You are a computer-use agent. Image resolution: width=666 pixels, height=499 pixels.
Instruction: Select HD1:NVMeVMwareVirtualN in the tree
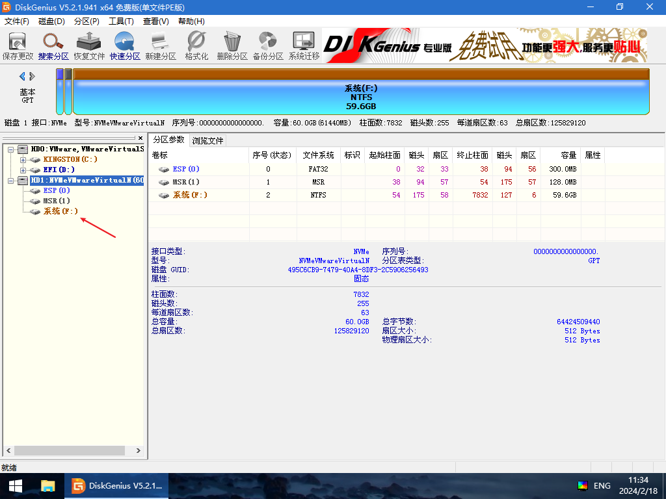pos(87,181)
